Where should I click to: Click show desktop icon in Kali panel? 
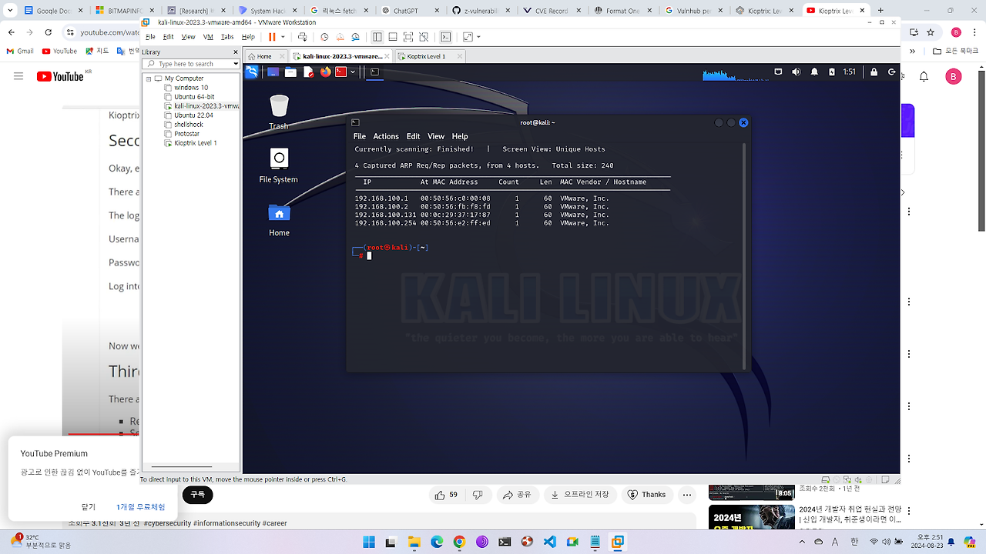[x=273, y=72]
